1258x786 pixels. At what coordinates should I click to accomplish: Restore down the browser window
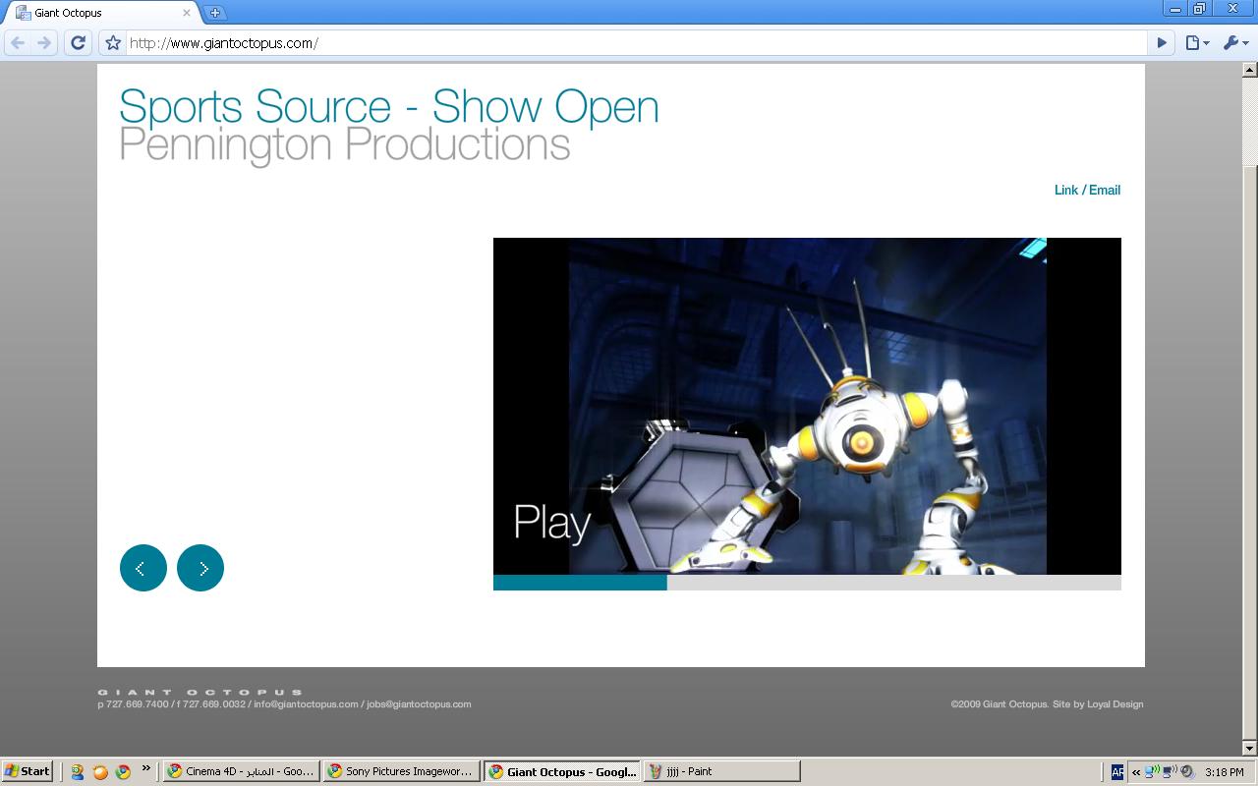point(1200,9)
